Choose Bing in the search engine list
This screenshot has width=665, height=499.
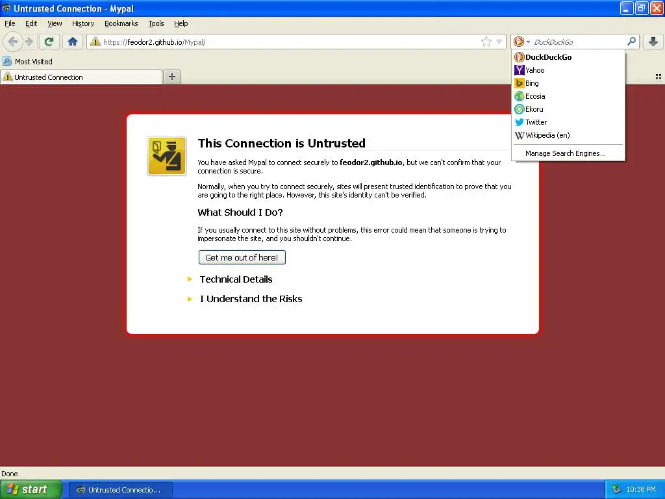[x=568, y=83]
